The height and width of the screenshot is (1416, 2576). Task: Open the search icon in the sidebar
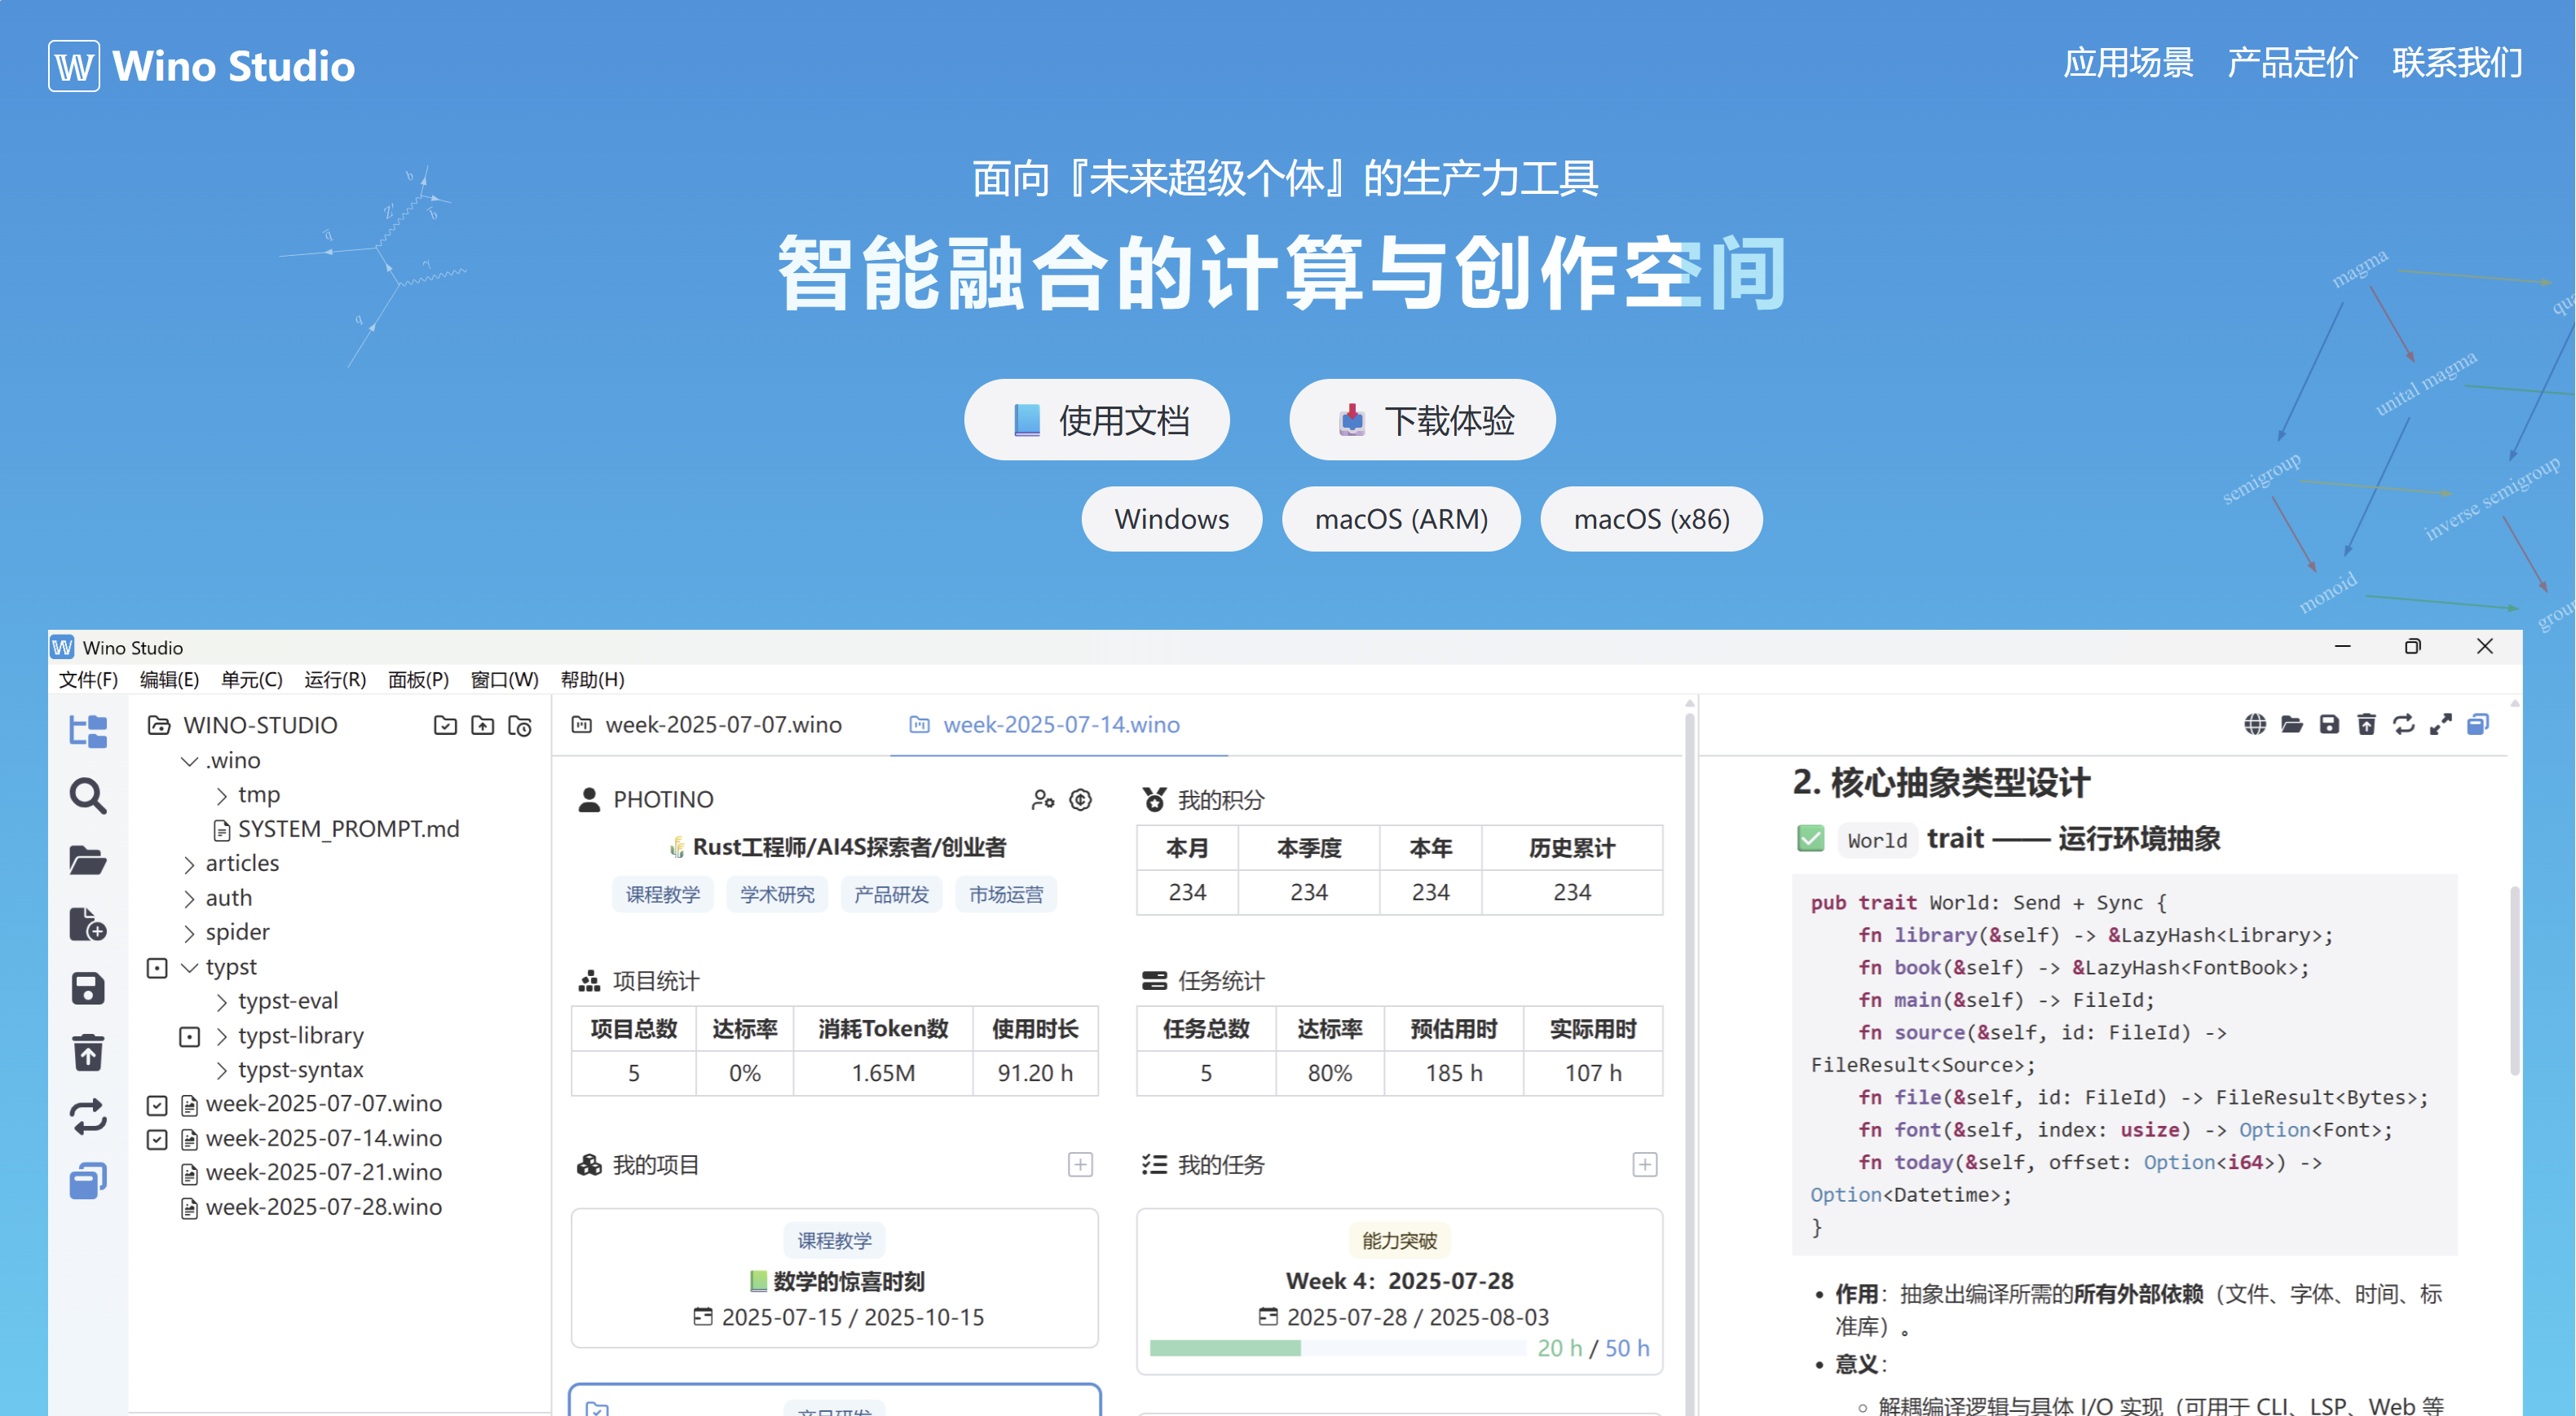[x=88, y=797]
